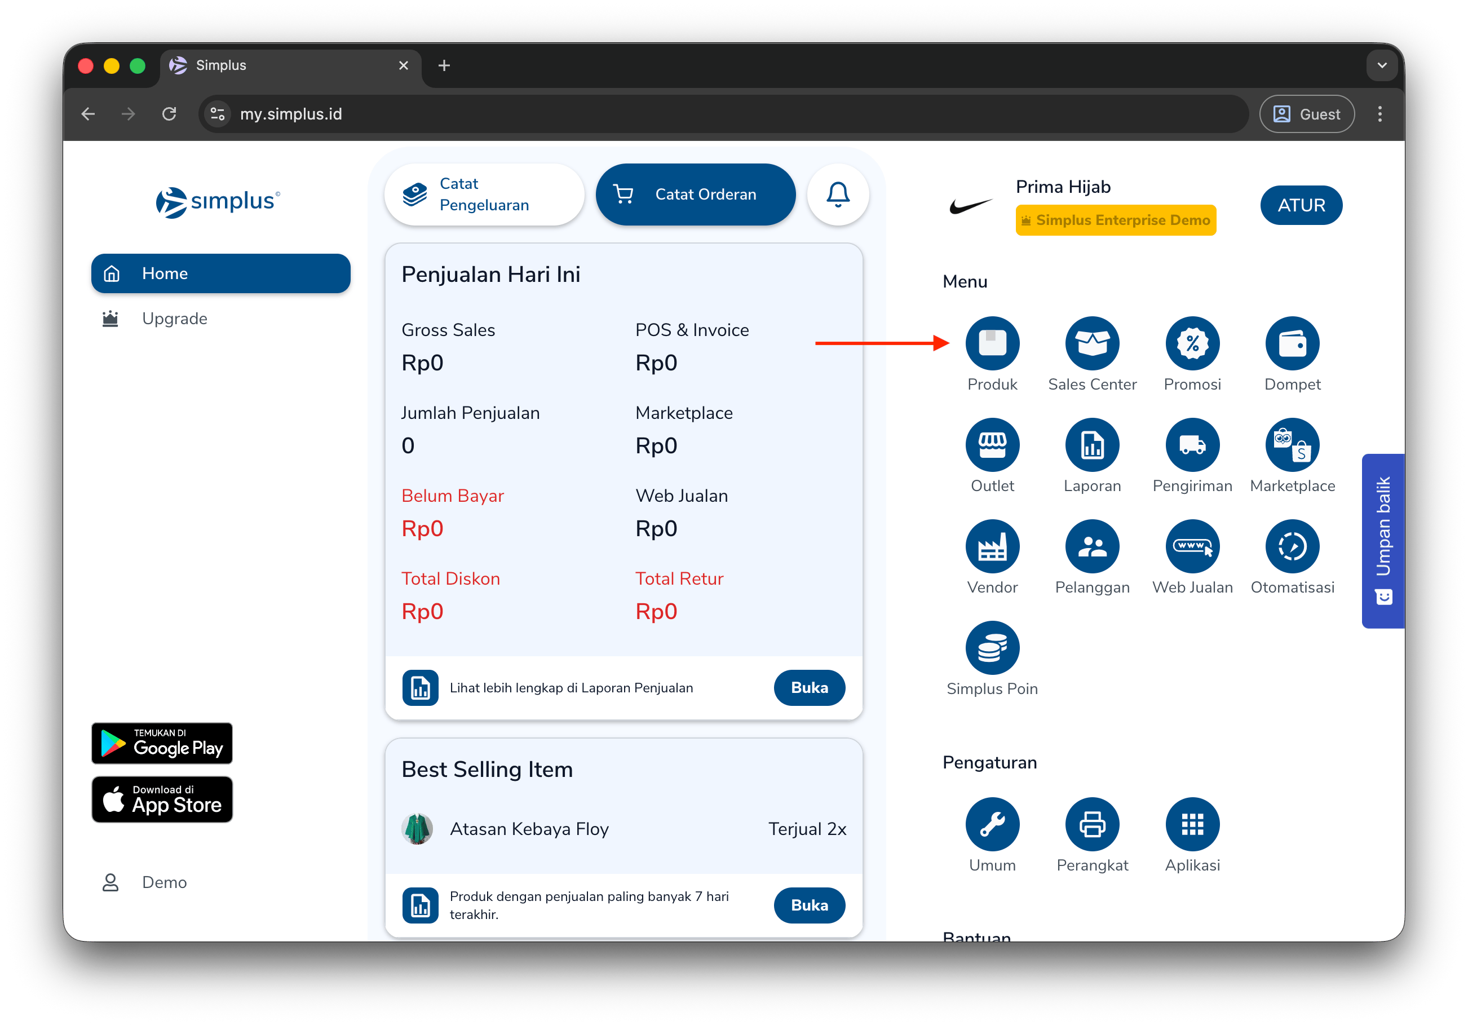Open the Produk menu icon

[x=992, y=343]
